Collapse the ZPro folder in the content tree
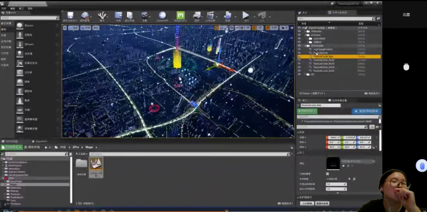Screen dimensions: 427x212 3,178
